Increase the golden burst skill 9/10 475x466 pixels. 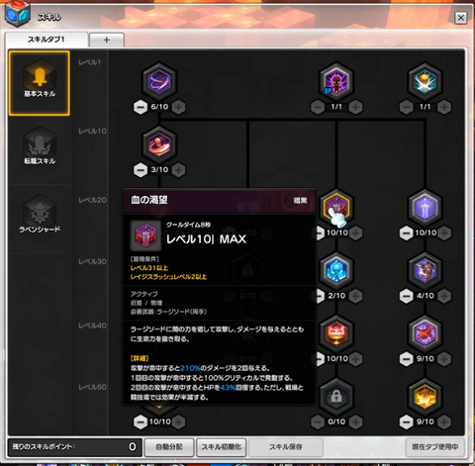click(x=444, y=422)
